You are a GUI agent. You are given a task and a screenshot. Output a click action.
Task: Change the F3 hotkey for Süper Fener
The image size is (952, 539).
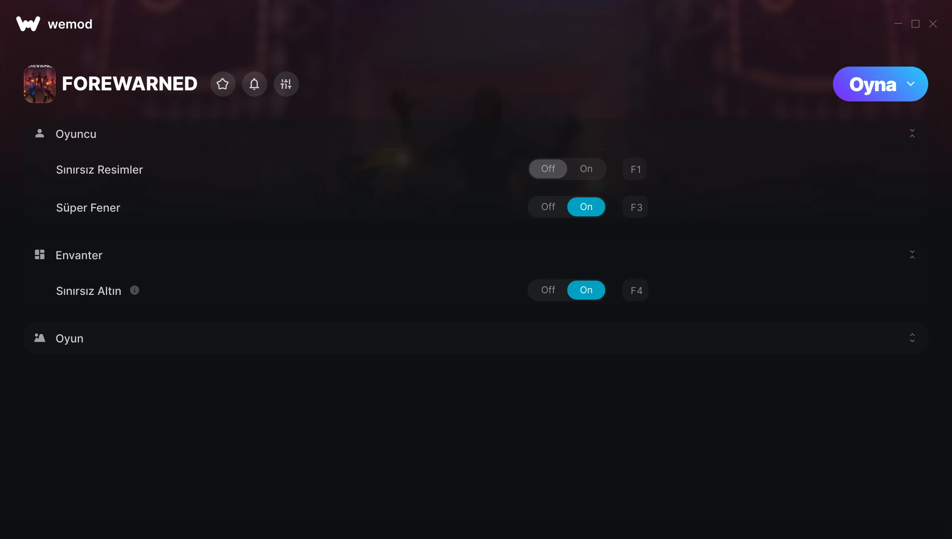[635, 207]
